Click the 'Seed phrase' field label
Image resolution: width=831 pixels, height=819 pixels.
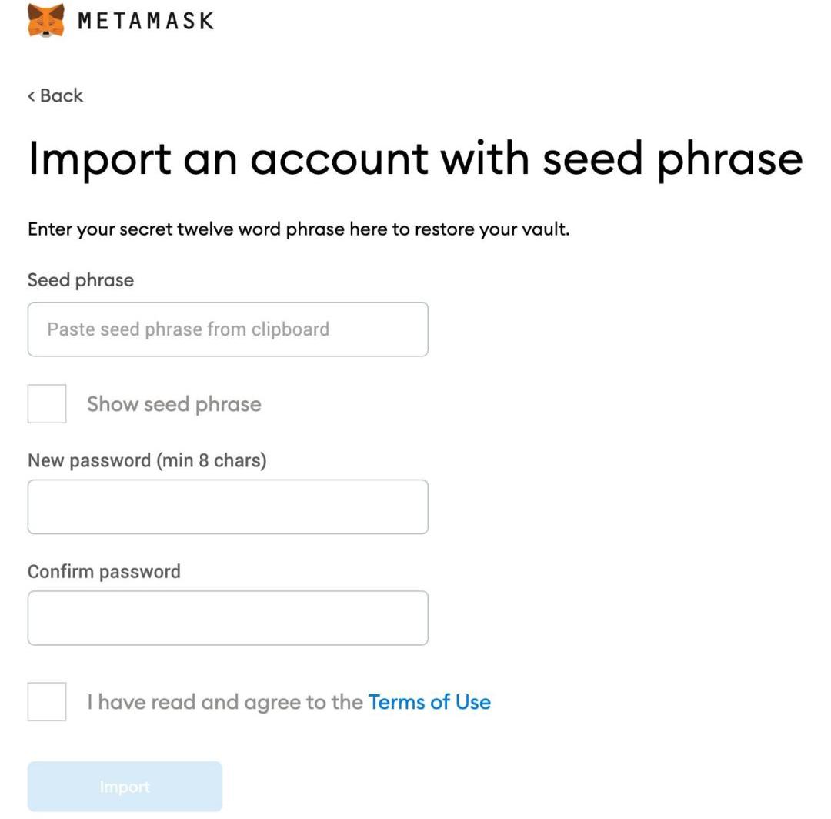[x=81, y=280]
